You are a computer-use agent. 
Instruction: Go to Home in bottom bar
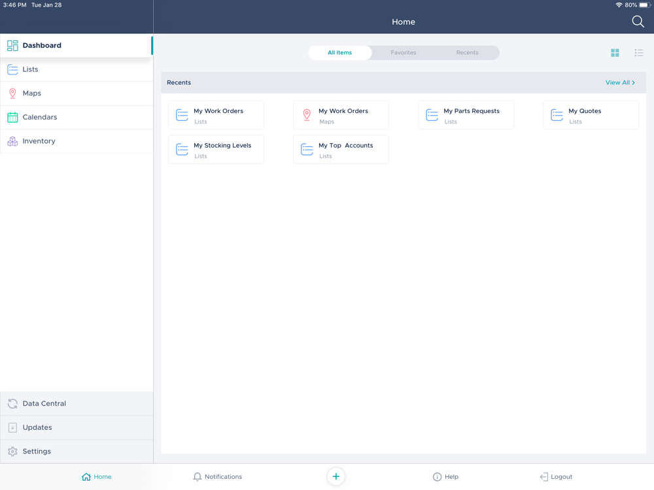tap(97, 477)
